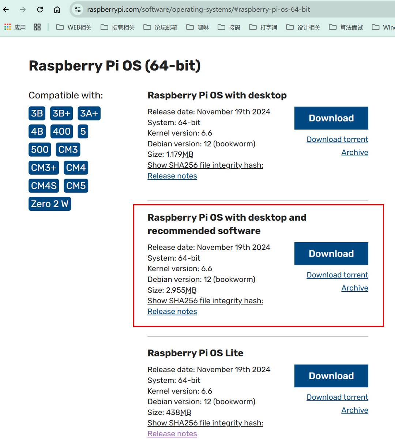Download torrent for recommended software edition

[337, 275]
